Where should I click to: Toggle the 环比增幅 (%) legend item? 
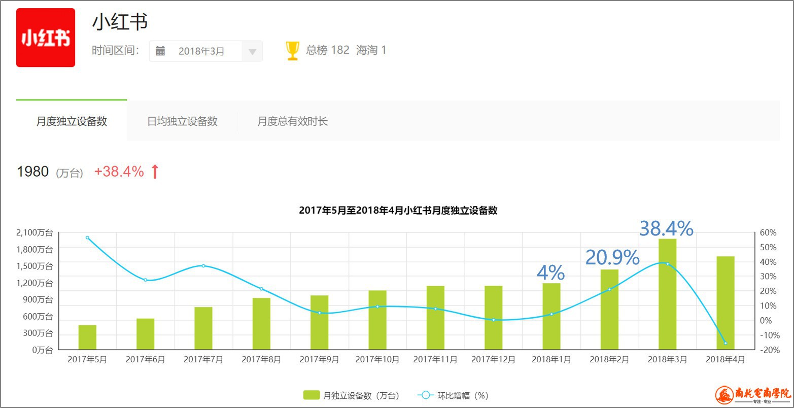(x=452, y=395)
